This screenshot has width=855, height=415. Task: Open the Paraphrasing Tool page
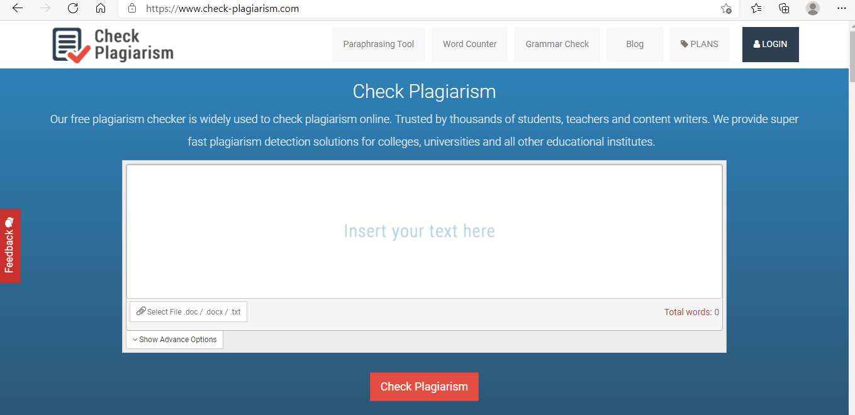[379, 45]
